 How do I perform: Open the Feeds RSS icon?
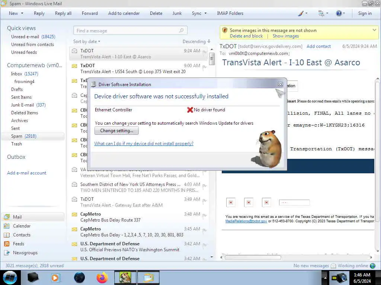click(7, 244)
